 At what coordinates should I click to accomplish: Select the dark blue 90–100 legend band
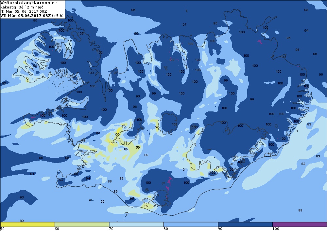(245, 224)
